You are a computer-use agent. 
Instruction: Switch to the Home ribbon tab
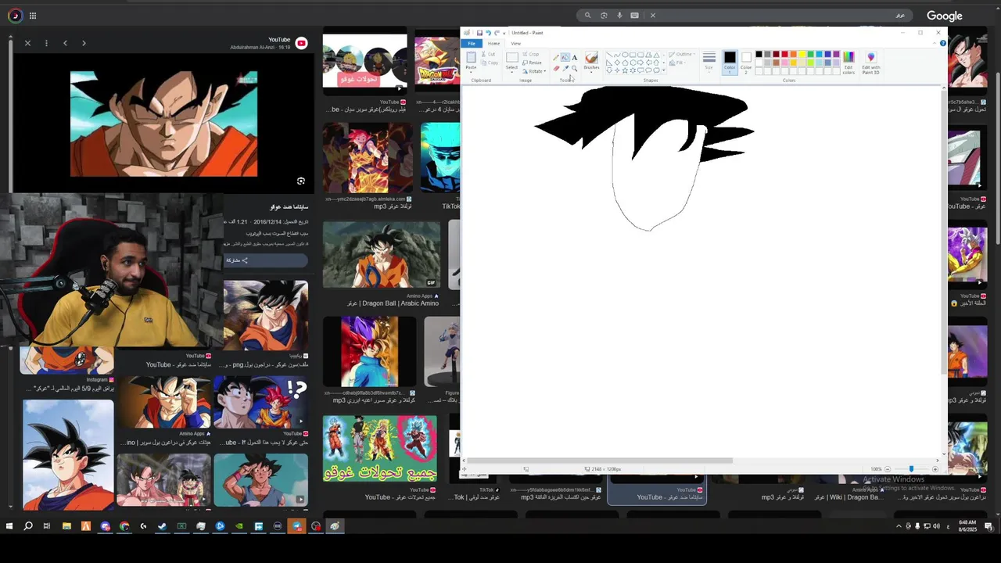pyautogui.click(x=493, y=44)
